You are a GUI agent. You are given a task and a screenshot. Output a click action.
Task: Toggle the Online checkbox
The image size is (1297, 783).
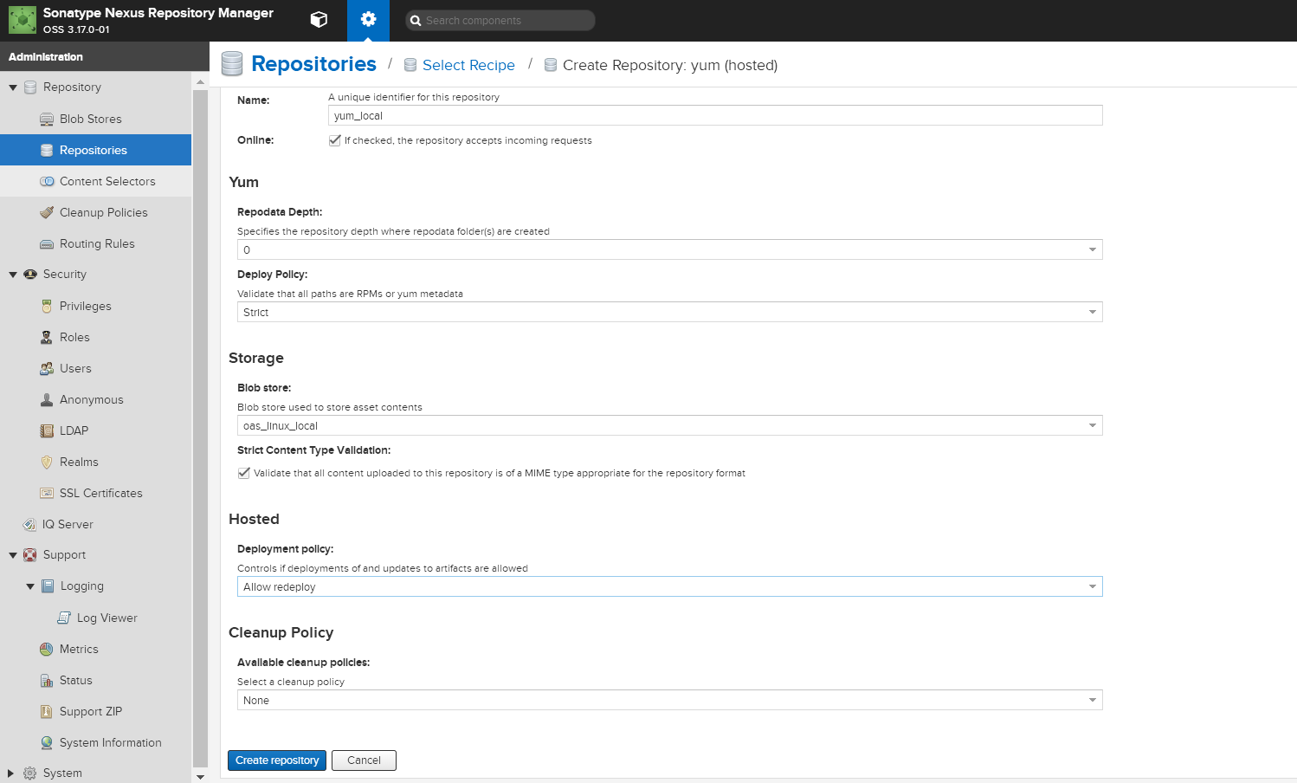pyautogui.click(x=334, y=140)
